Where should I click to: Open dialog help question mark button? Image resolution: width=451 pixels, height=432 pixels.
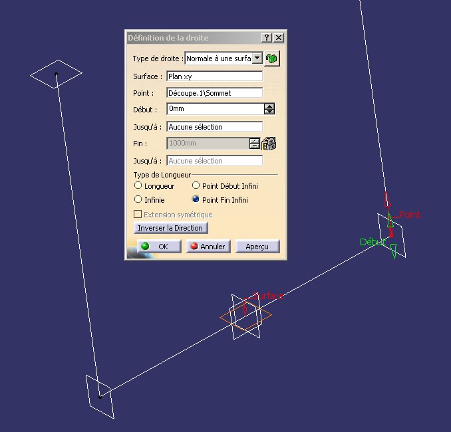click(x=267, y=38)
